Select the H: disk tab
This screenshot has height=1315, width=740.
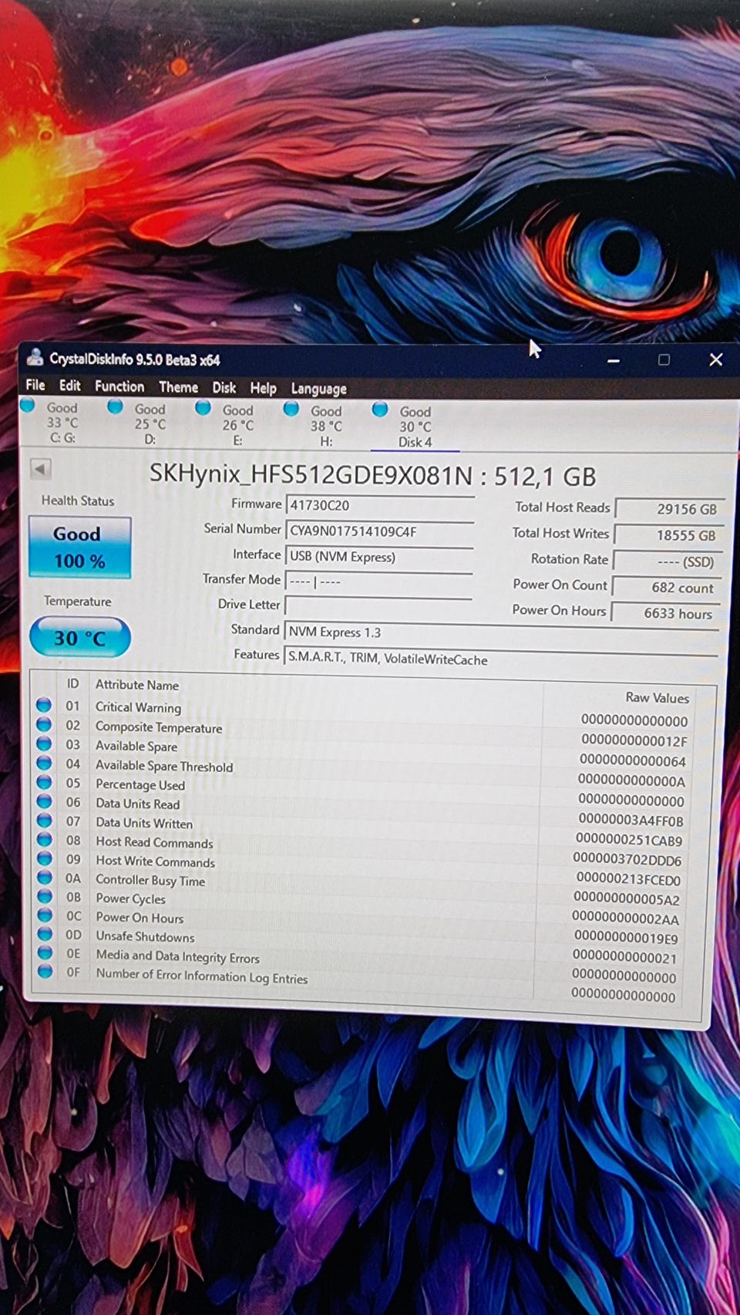point(326,426)
